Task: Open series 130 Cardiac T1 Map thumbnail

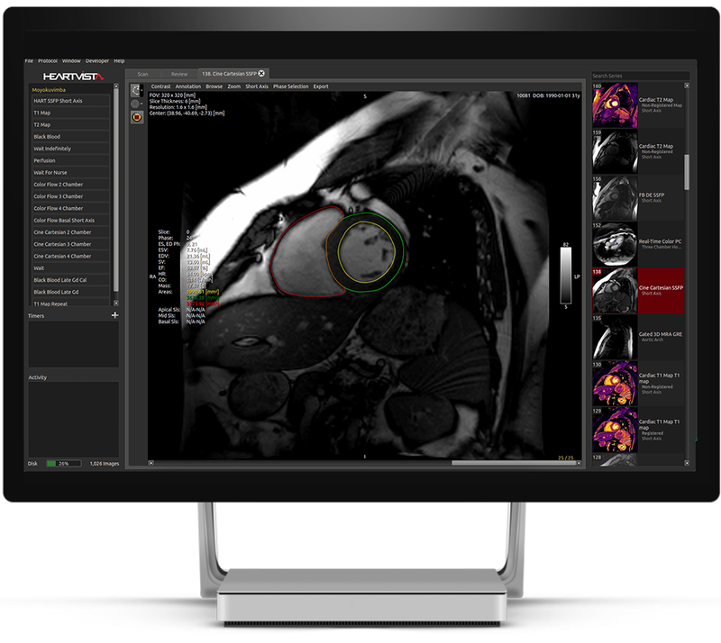Action: pos(615,384)
